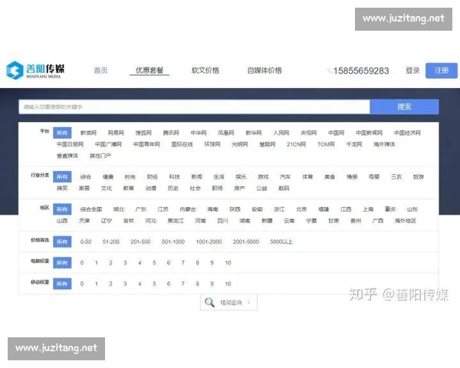The image size is (460, 368).
Task: Choose the 中国经济网 platform filter
Action: pos(407,133)
